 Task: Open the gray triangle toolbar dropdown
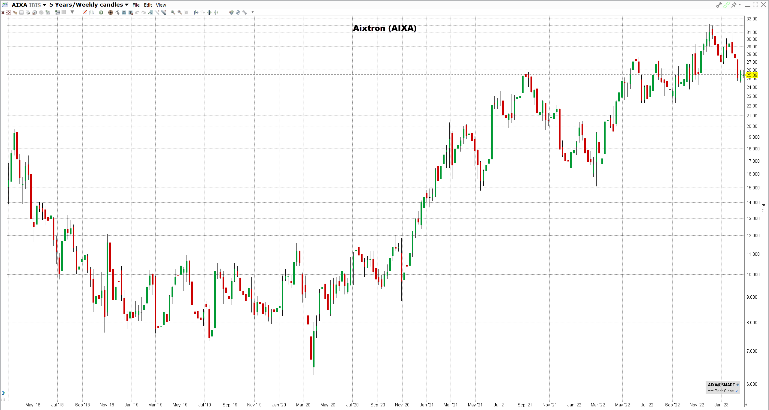click(72, 12)
